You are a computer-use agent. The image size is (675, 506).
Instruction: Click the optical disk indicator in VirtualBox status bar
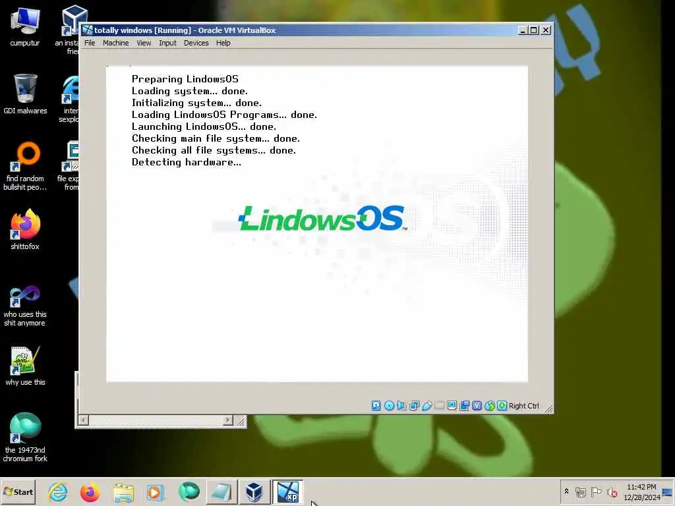(x=389, y=406)
